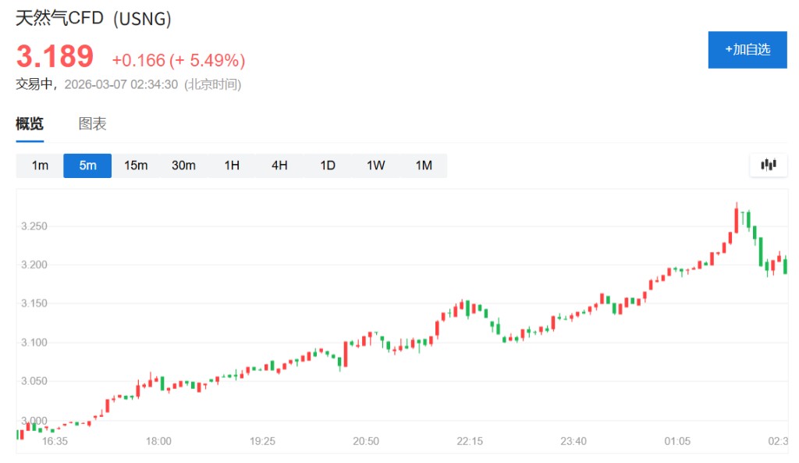Screen dimensions: 799x463
Task: Choose the 1H interval
Action: coord(232,166)
